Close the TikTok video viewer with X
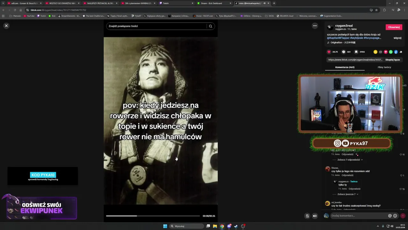 [6, 26]
